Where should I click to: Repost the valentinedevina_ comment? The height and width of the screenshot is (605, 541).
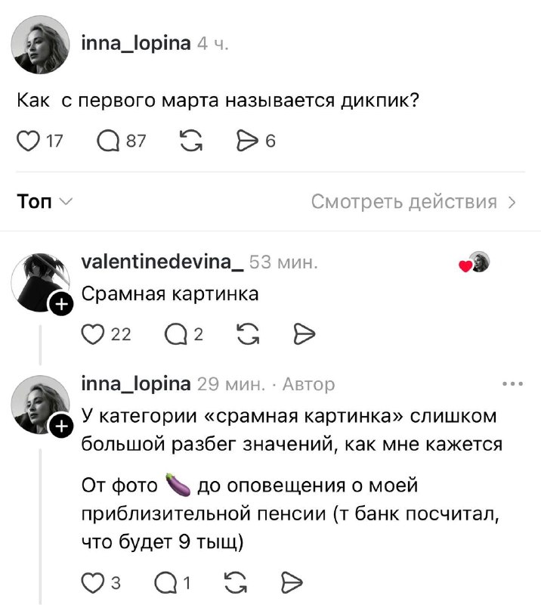point(246,334)
